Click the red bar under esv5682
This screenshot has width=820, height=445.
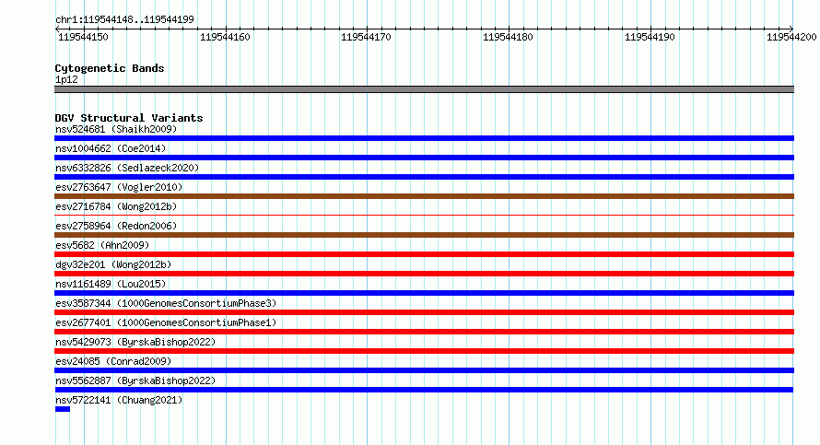pos(424,254)
